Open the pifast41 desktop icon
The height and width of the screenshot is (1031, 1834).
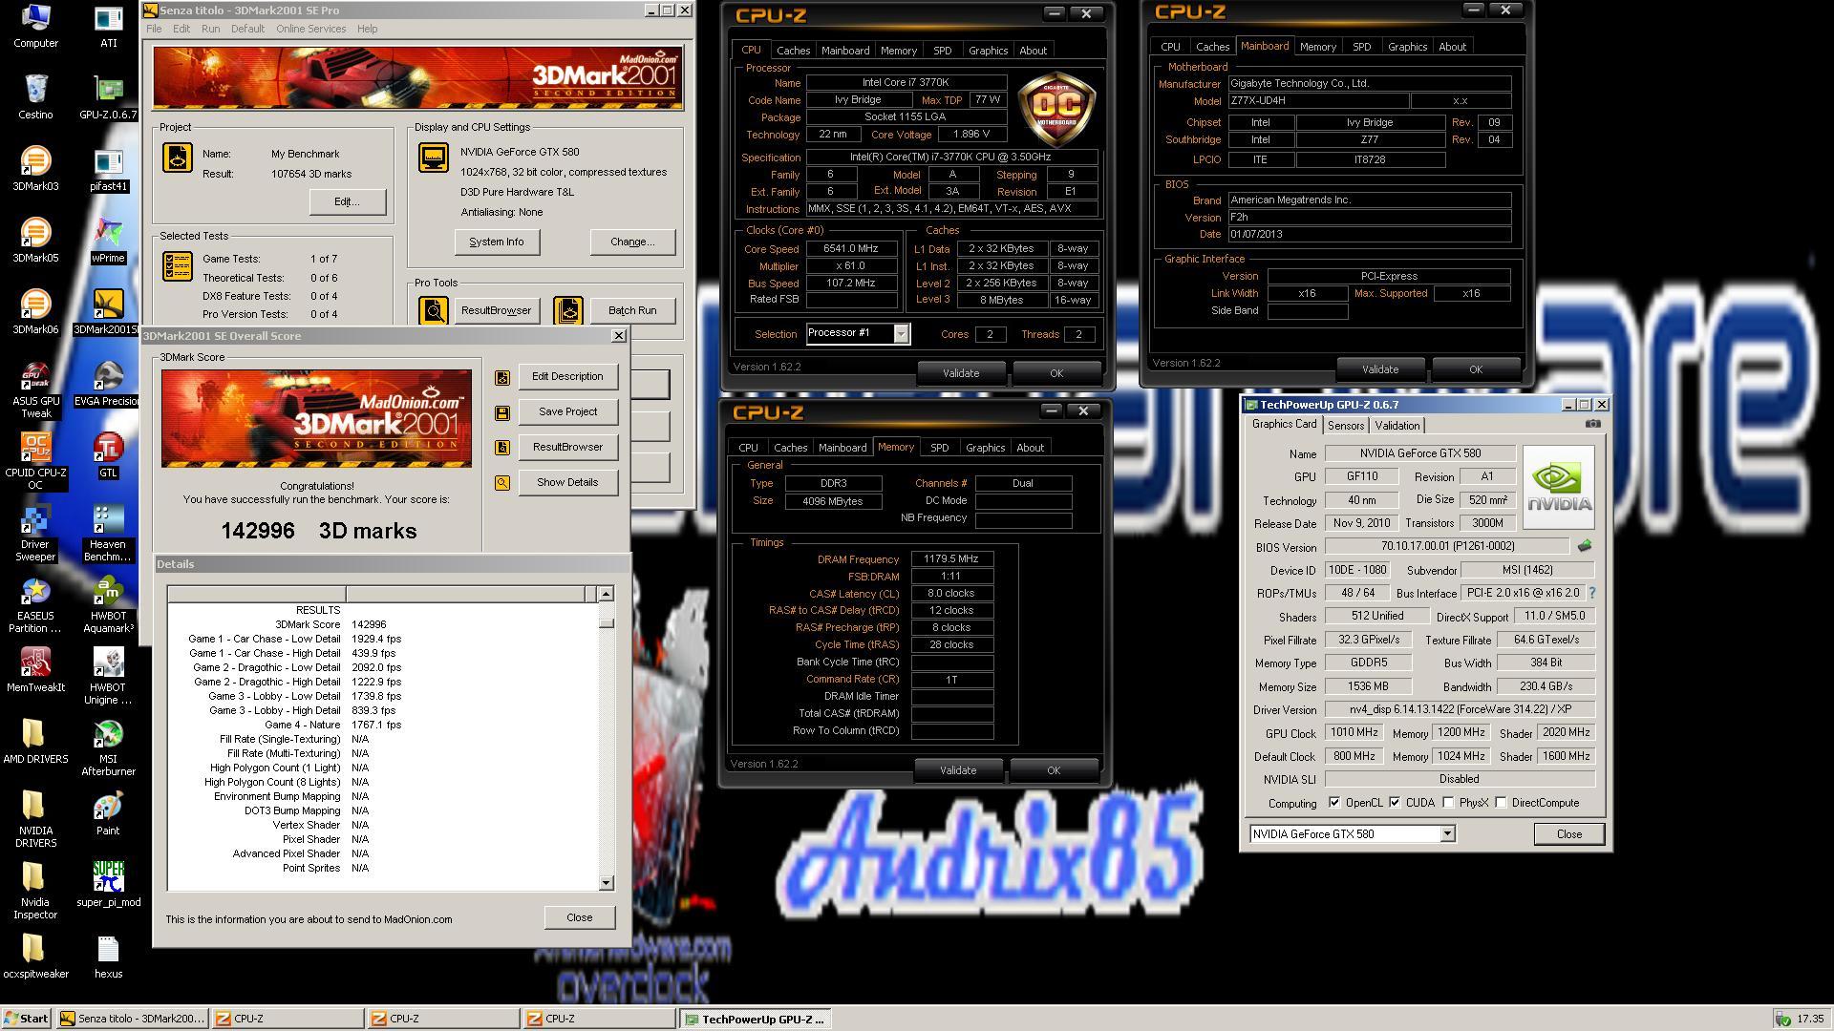(108, 169)
